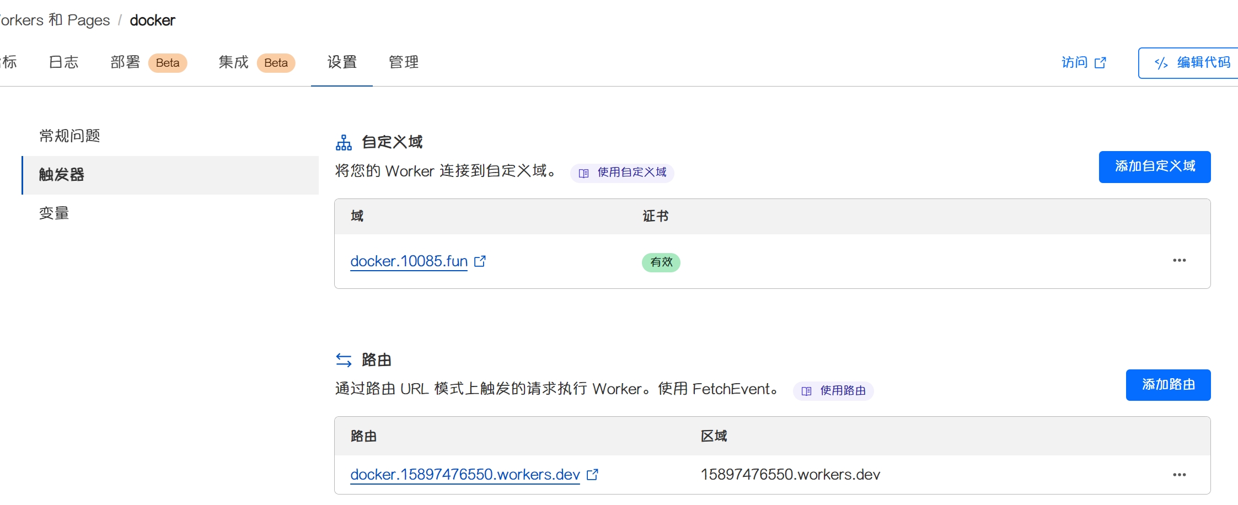Open the 集成 tab
Image resolution: width=1238 pixels, height=505 pixels.
pos(234,62)
